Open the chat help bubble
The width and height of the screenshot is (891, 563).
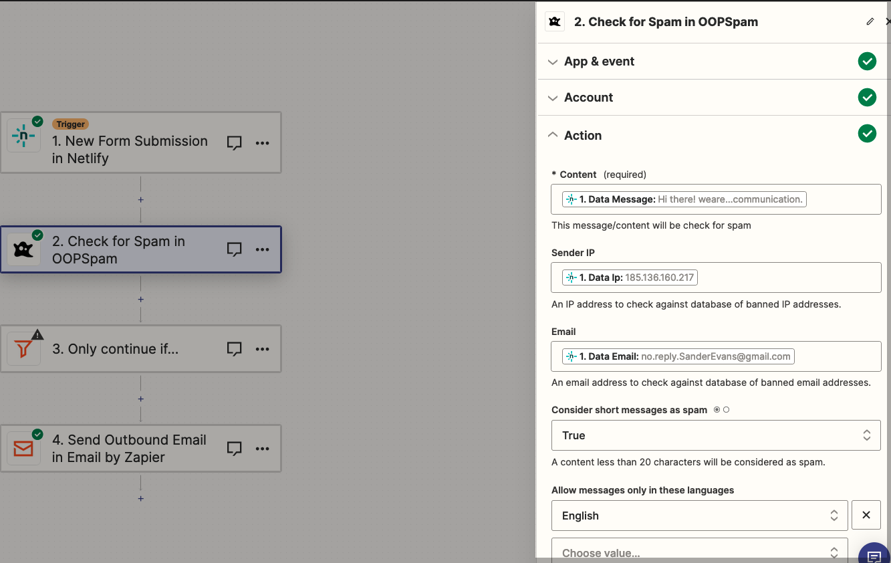(x=874, y=555)
